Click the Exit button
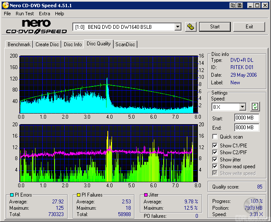The height and width of the screenshot is (222, 271). [249, 27]
